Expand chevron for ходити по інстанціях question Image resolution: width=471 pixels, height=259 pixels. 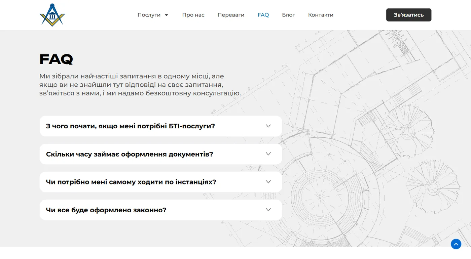(268, 182)
